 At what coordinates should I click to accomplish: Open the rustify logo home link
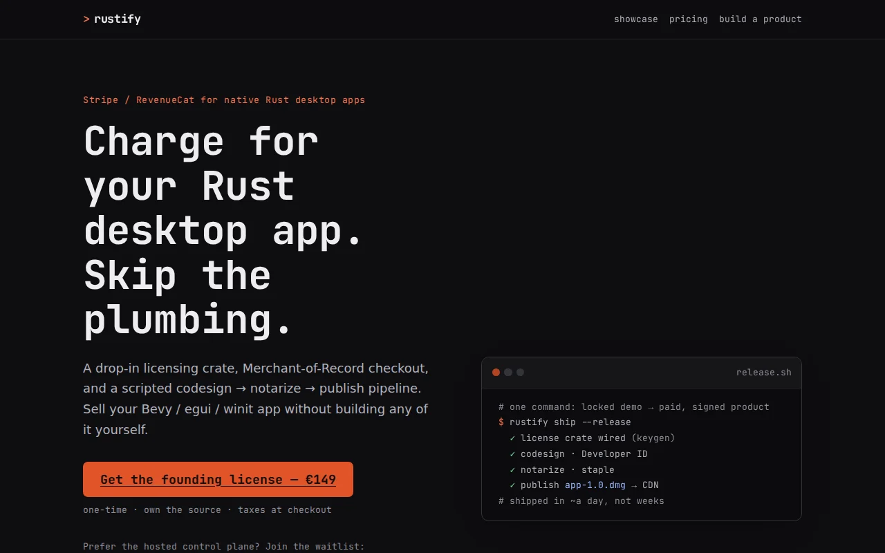tap(112, 19)
